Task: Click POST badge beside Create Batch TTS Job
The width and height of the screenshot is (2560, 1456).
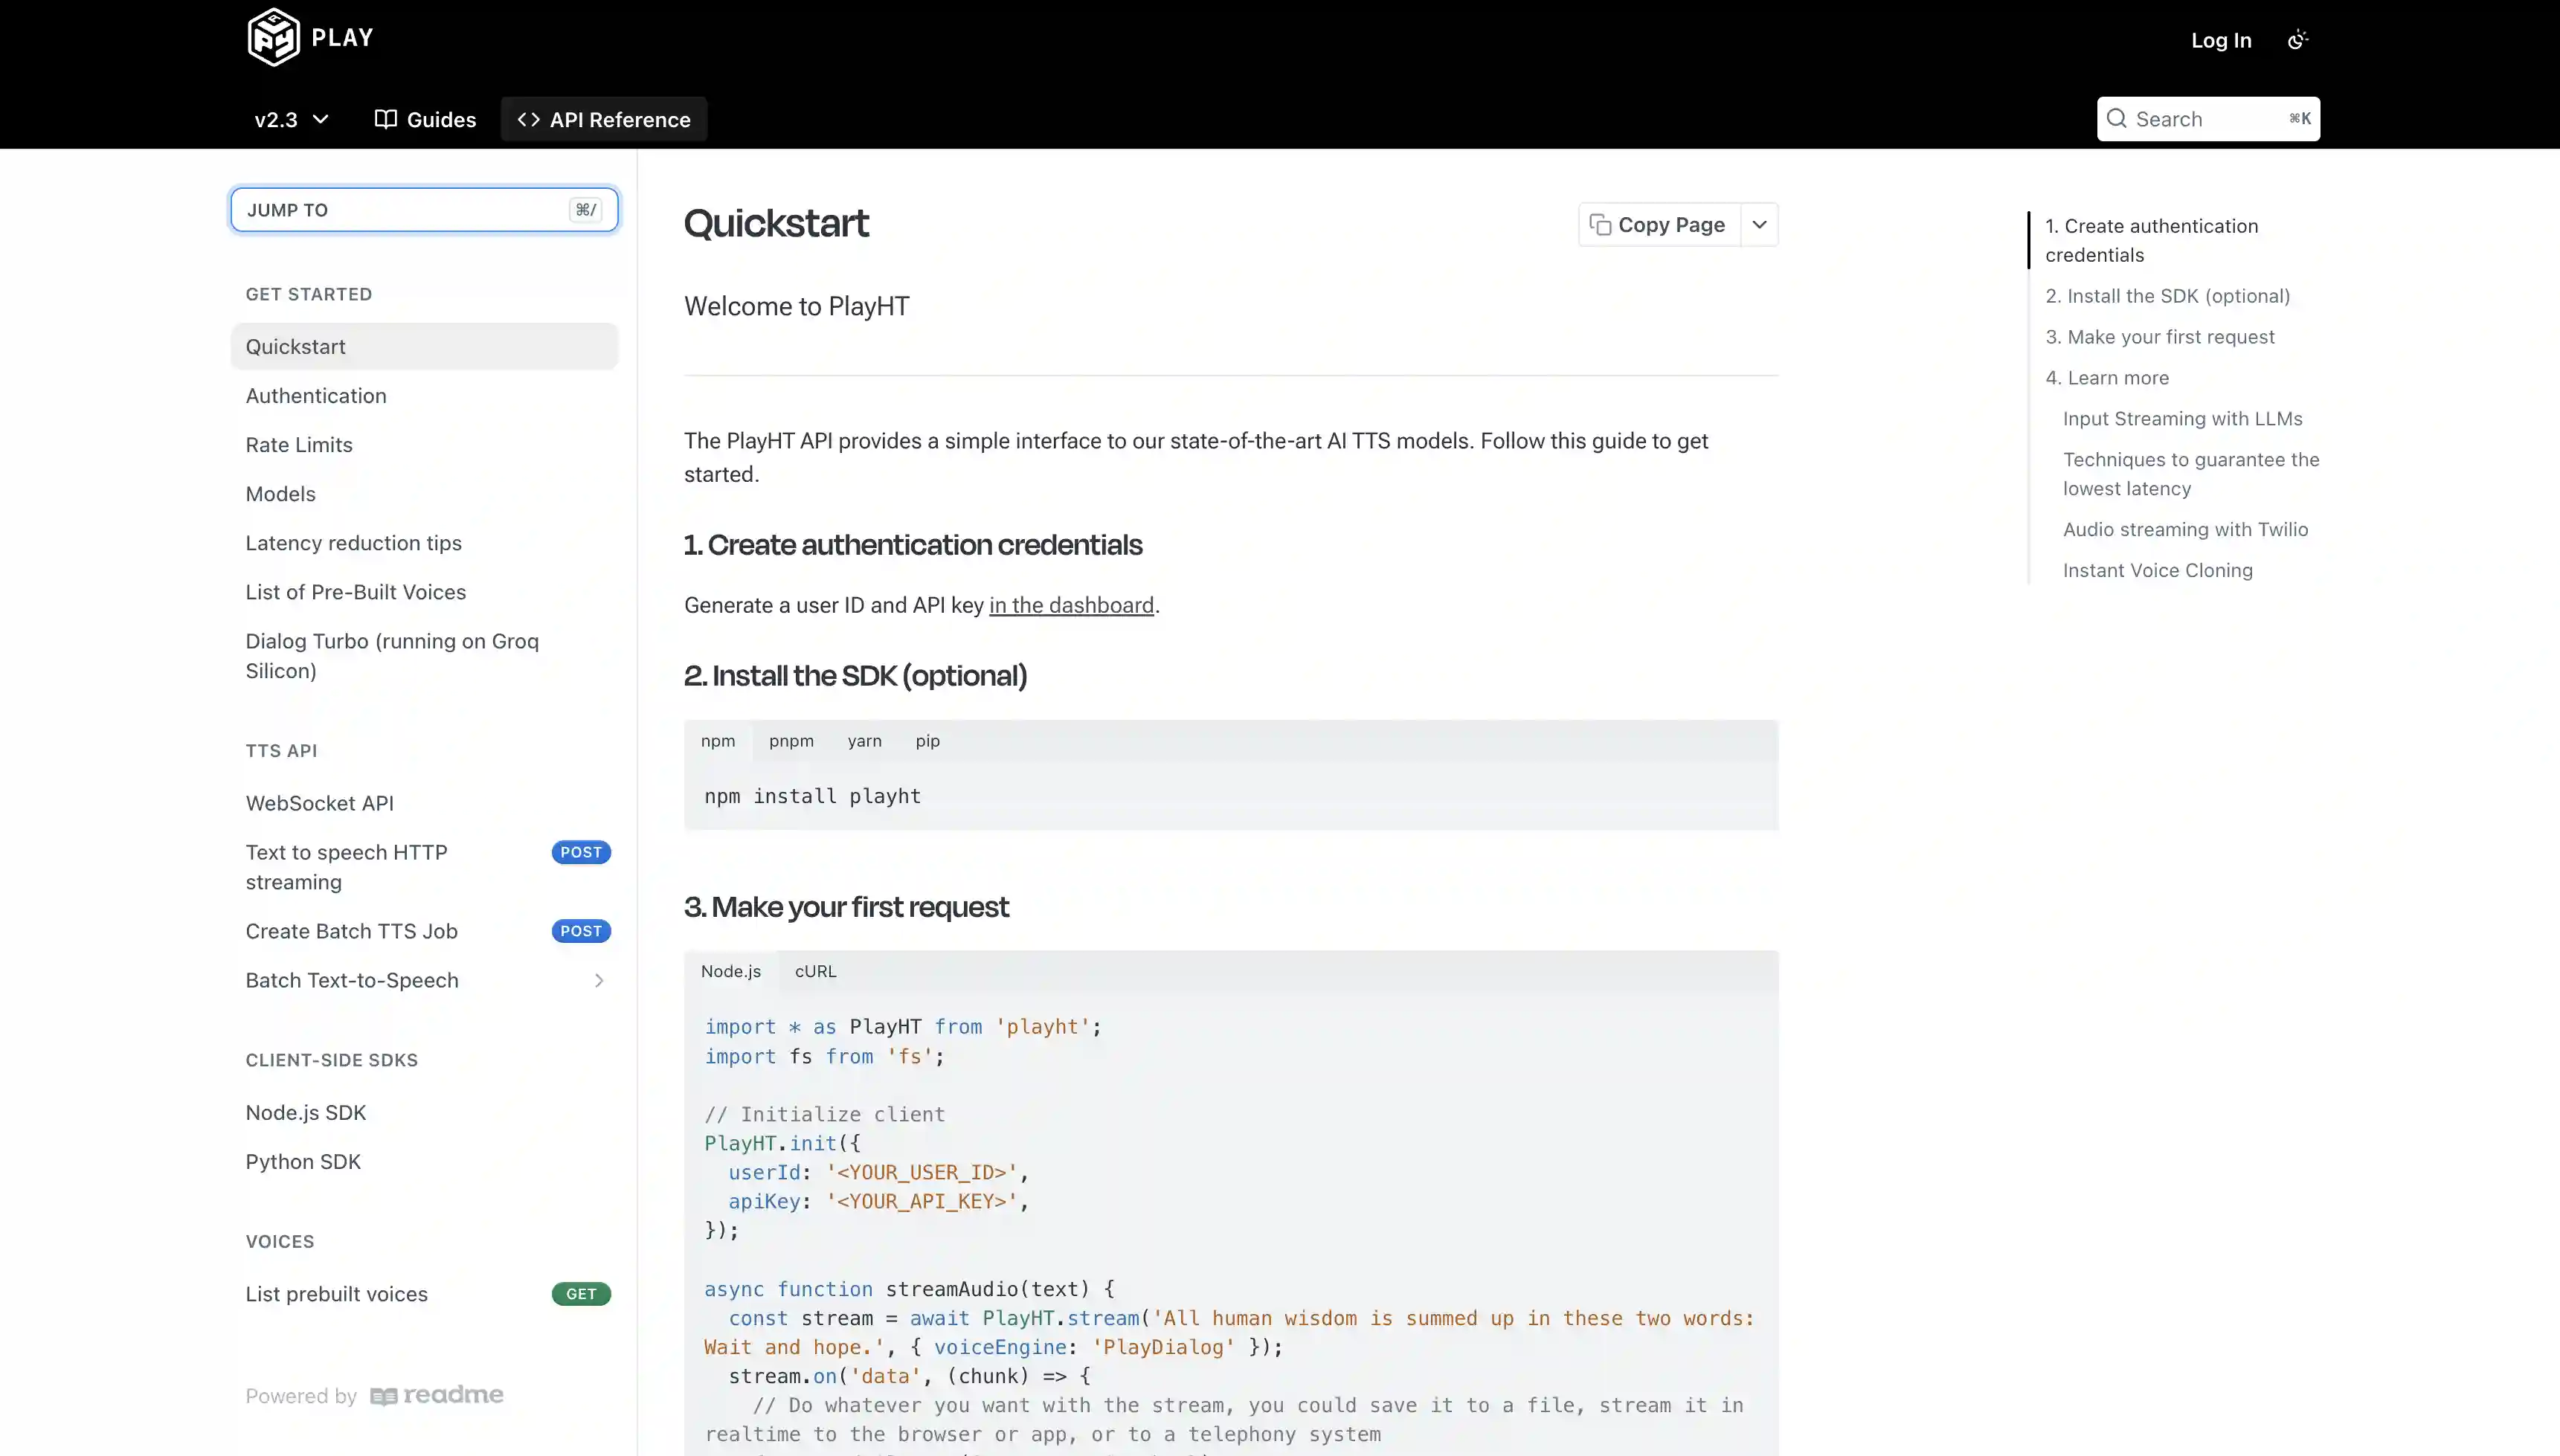Action: (x=581, y=931)
